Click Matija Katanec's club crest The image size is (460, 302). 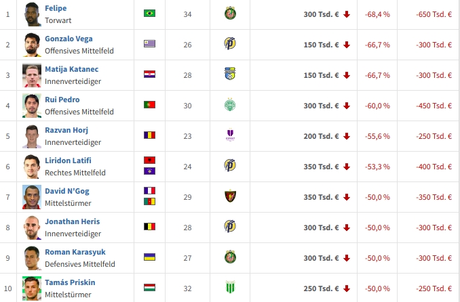(230, 74)
